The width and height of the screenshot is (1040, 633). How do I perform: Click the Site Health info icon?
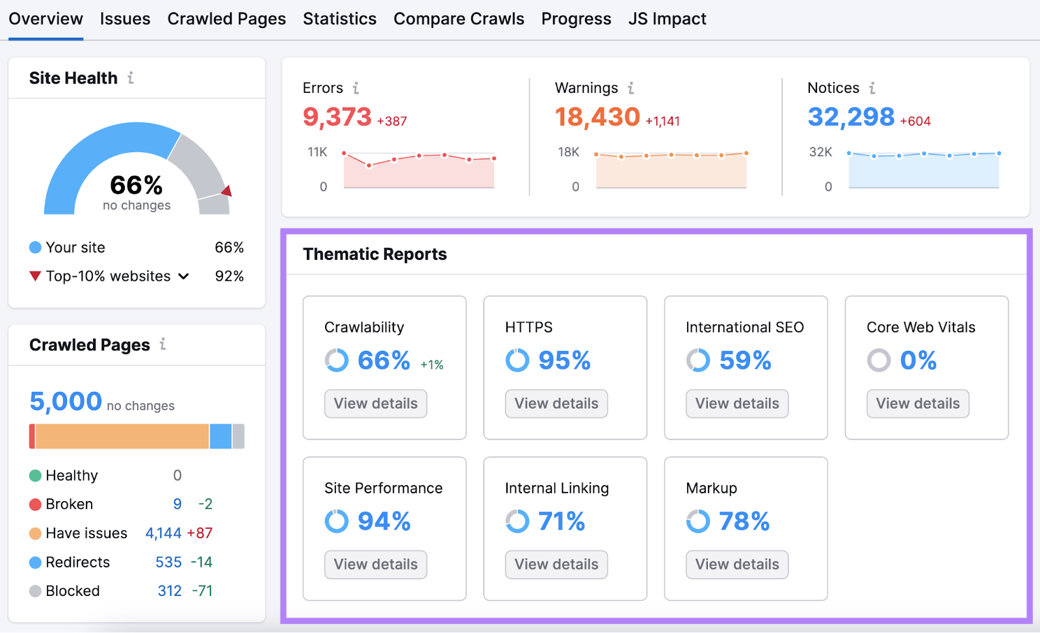(131, 78)
